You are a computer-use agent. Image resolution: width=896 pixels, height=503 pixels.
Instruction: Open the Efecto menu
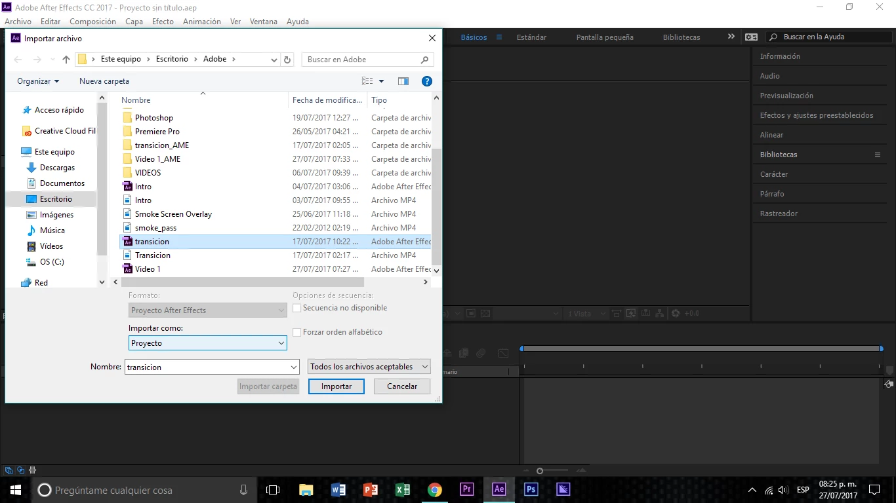coord(163,22)
